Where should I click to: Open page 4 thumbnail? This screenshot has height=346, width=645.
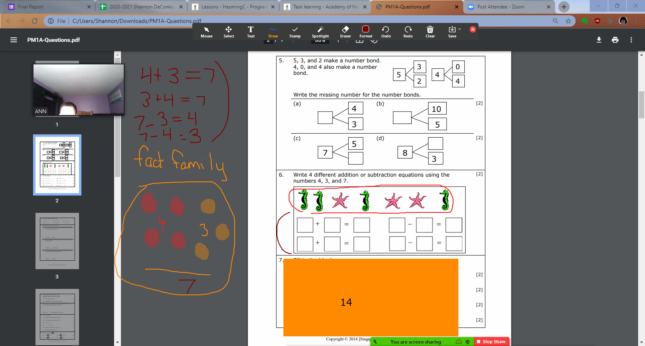57,317
